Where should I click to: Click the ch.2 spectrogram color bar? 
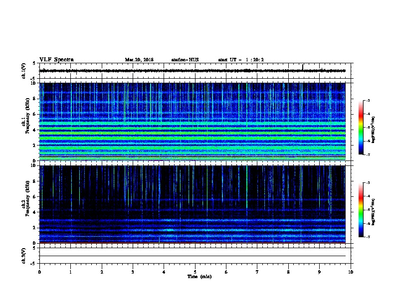(361, 210)
